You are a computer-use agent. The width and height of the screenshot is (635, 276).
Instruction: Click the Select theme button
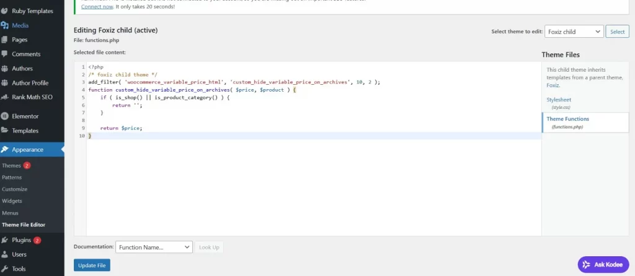coord(617,32)
